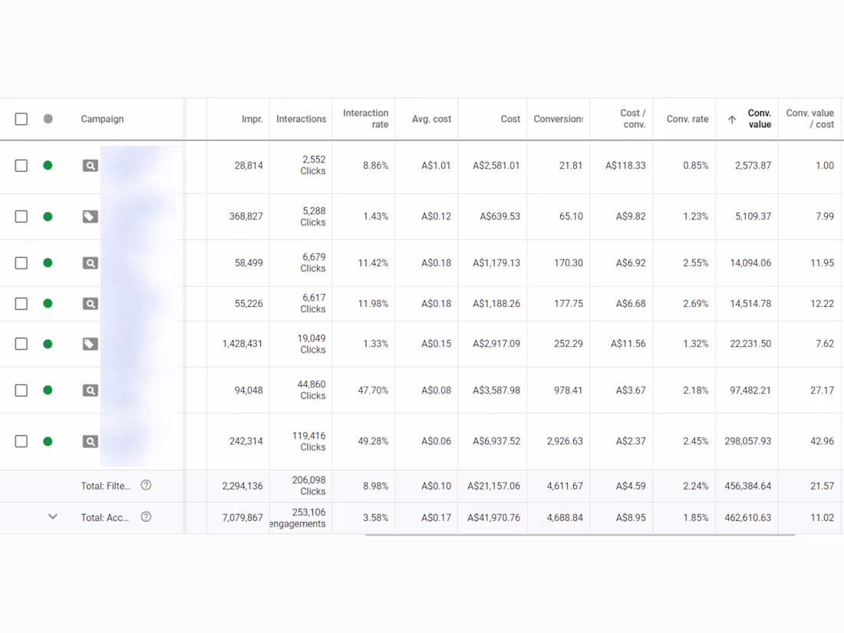Click search campaign icon in A$1,188.26 row
The height and width of the screenshot is (633, 844).
pyautogui.click(x=91, y=304)
